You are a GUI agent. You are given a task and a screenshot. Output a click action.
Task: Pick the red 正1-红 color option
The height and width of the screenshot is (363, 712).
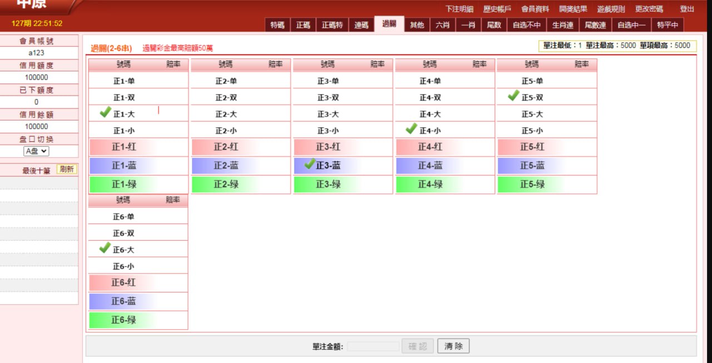point(123,147)
